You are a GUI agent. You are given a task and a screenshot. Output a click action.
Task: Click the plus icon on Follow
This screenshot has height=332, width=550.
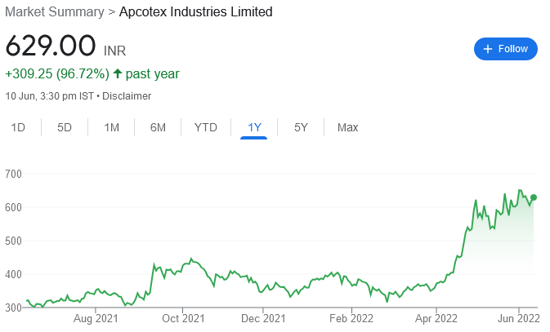(x=488, y=49)
